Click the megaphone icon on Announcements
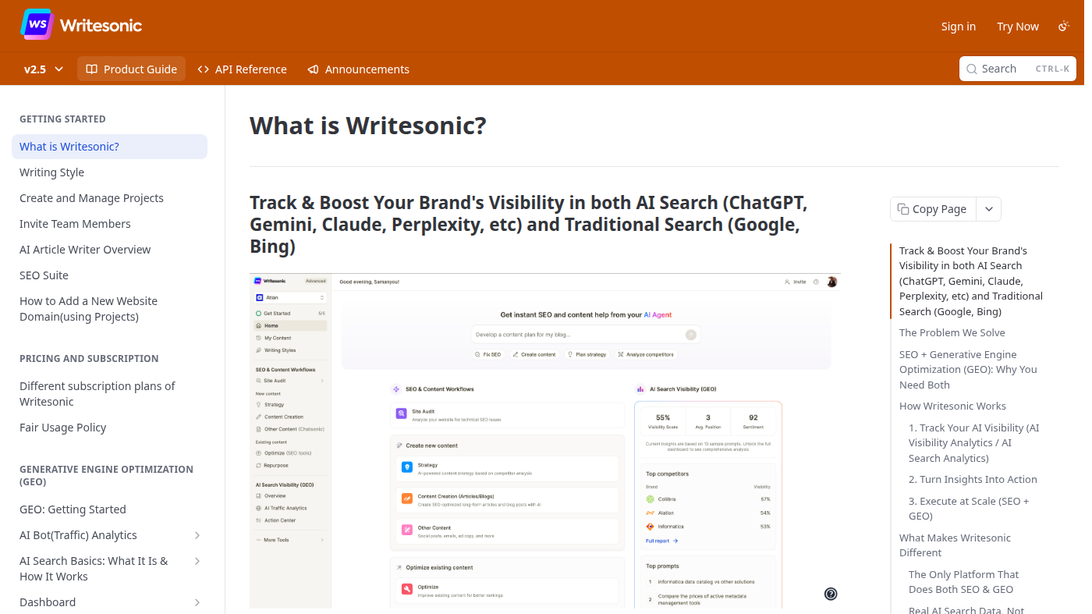This screenshot has width=1092, height=614. [313, 69]
